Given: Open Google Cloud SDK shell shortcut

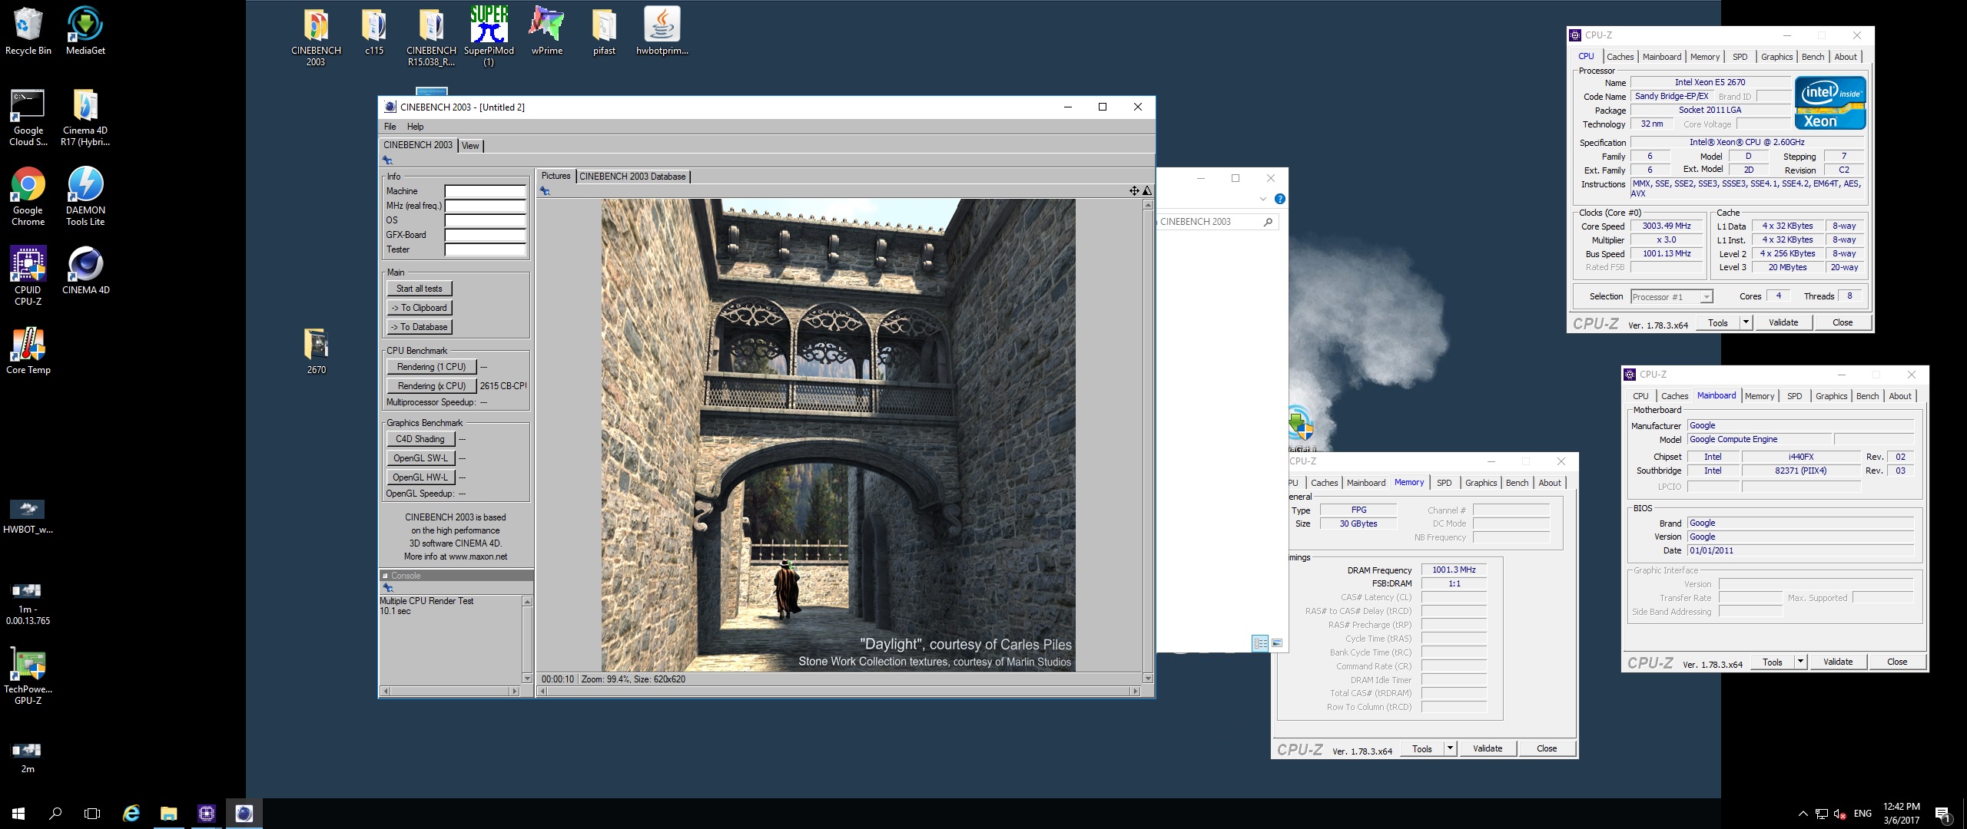Looking at the screenshot, I should pyautogui.click(x=28, y=117).
